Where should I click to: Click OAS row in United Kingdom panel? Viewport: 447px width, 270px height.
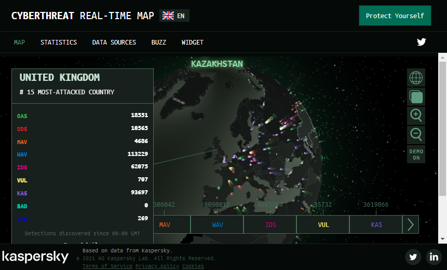(x=83, y=116)
